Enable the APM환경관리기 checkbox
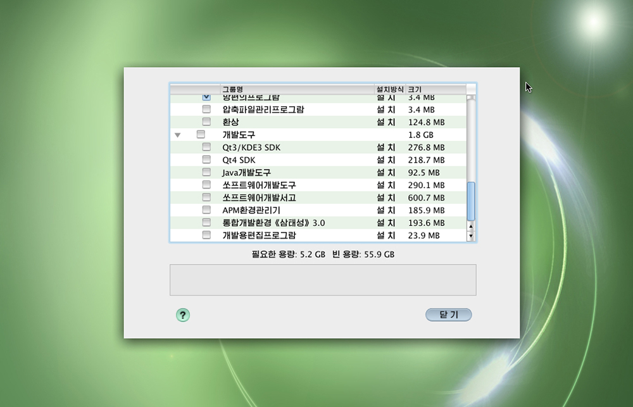 pyautogui.click(x=206, y=210)
